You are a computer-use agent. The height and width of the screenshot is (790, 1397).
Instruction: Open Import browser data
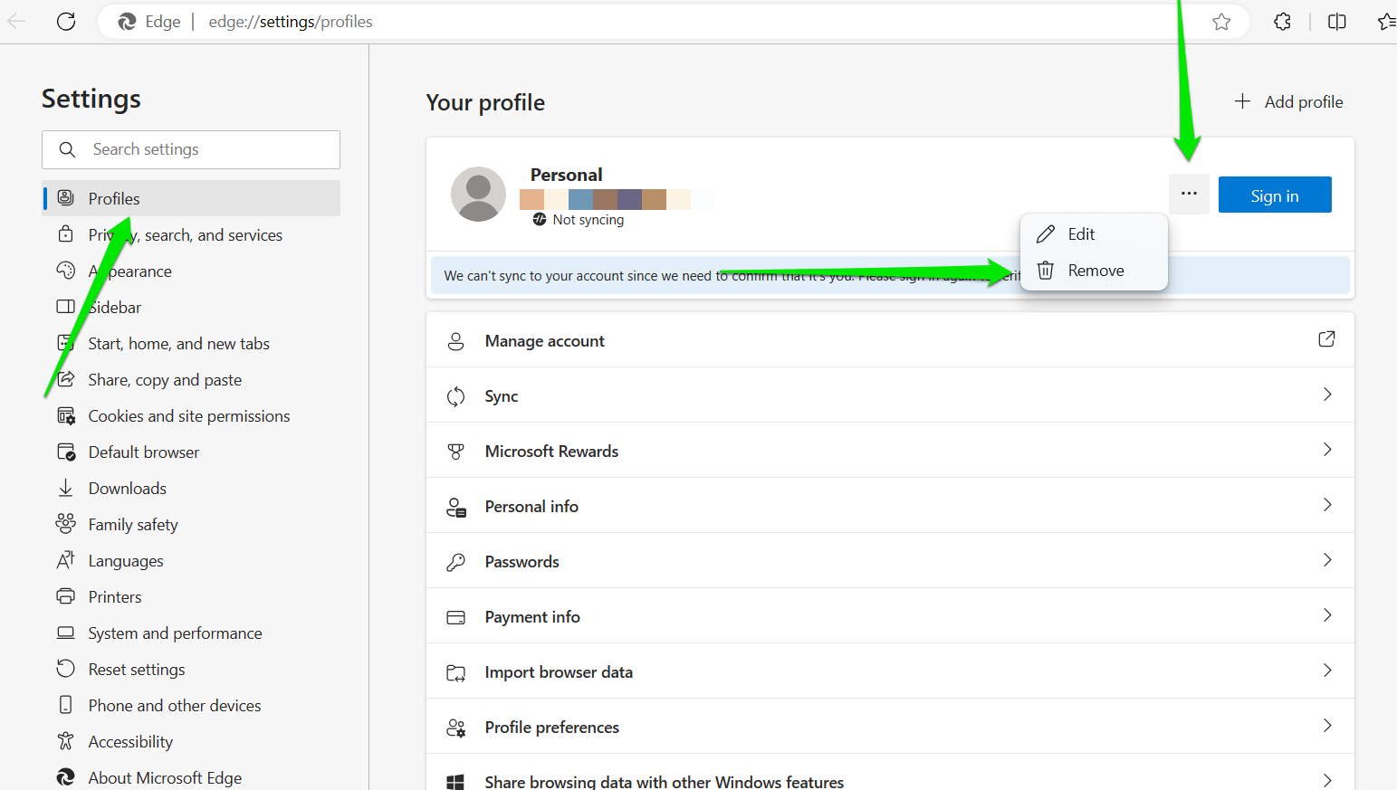pyautogui.click(x=890, y=671)
